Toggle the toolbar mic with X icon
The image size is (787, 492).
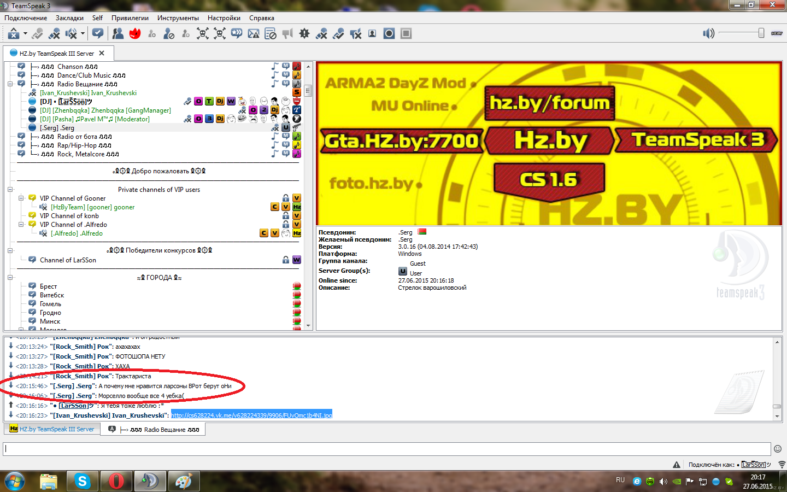point(321,33)
